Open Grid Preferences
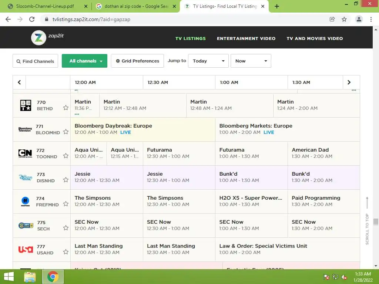 click(137, 61)
